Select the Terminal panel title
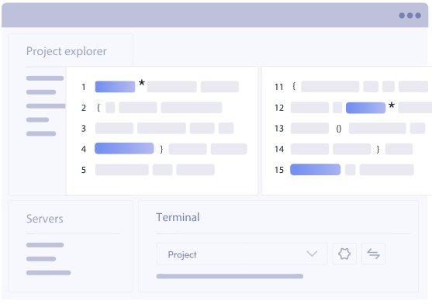 coord(178,217)
